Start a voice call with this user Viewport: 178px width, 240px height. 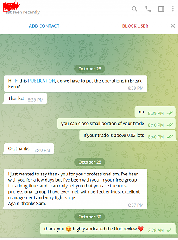[148, 9]
